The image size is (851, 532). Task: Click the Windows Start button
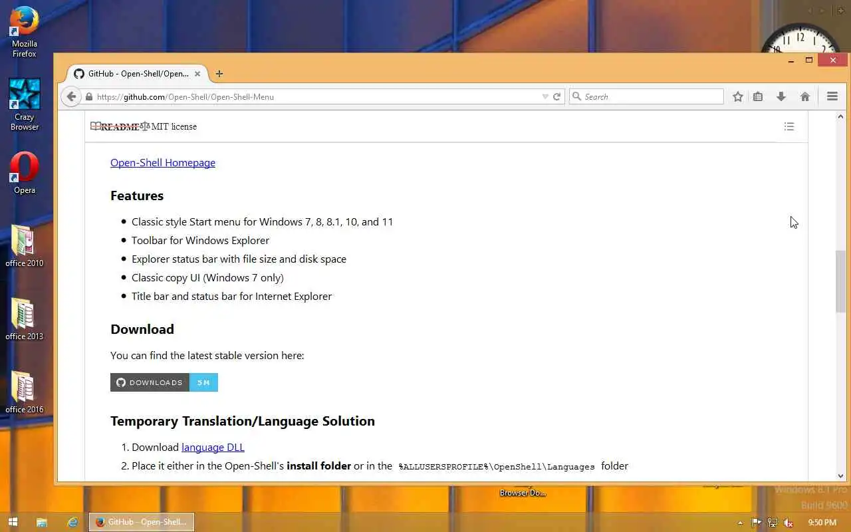tap(13, 522)
